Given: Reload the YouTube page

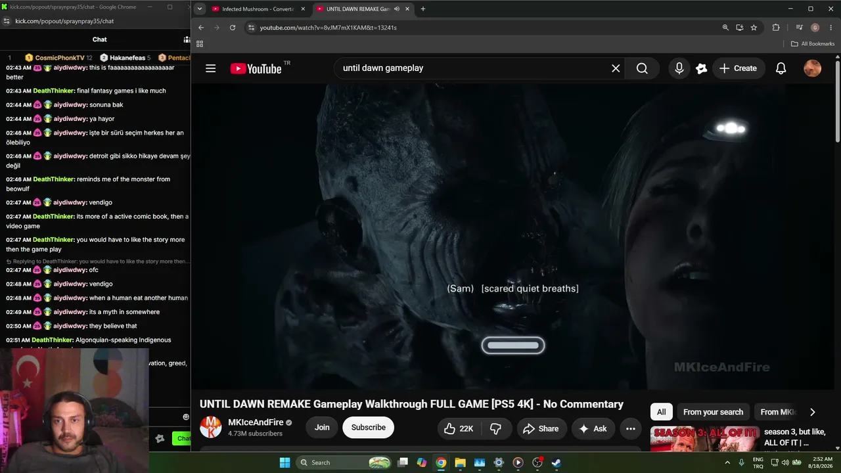Looking at the screenshot, I should 233,28.
